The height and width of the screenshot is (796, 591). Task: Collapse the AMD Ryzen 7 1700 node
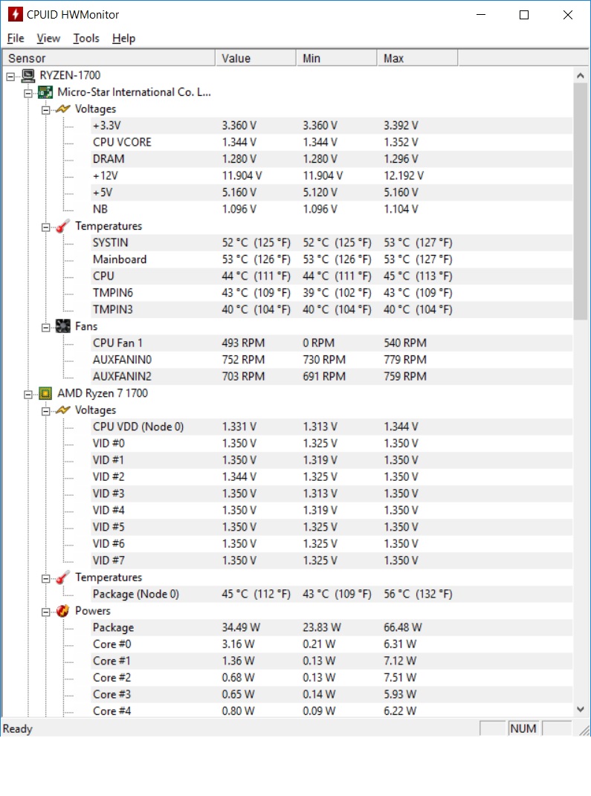[28, 395]
